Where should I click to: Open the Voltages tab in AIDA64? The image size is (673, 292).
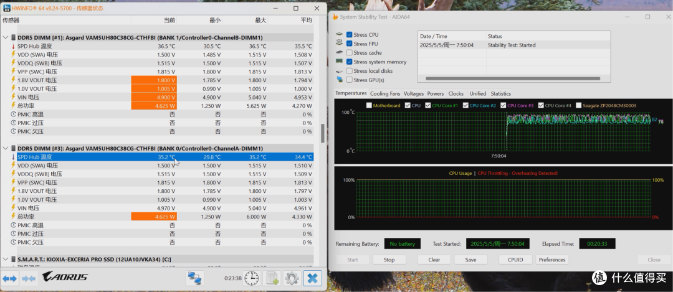pyautogui.click(x=414, y=93)
